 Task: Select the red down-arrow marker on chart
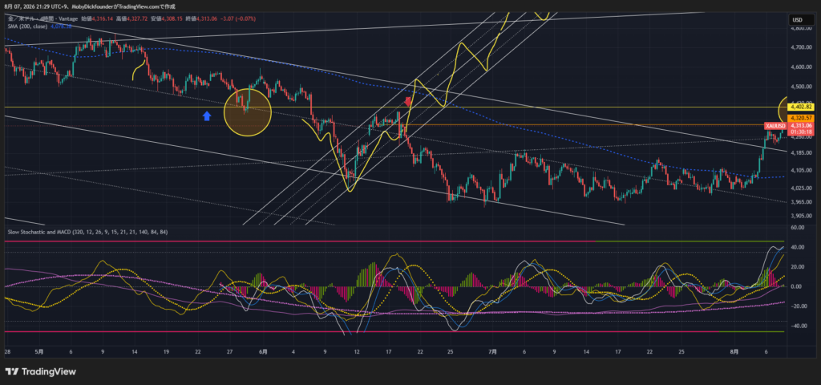click(x=408, y=101)
